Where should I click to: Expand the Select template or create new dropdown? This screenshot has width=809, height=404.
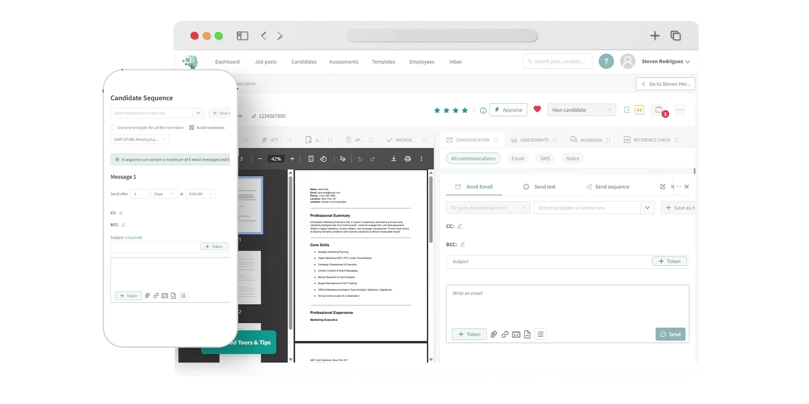(x=647, y=207)
